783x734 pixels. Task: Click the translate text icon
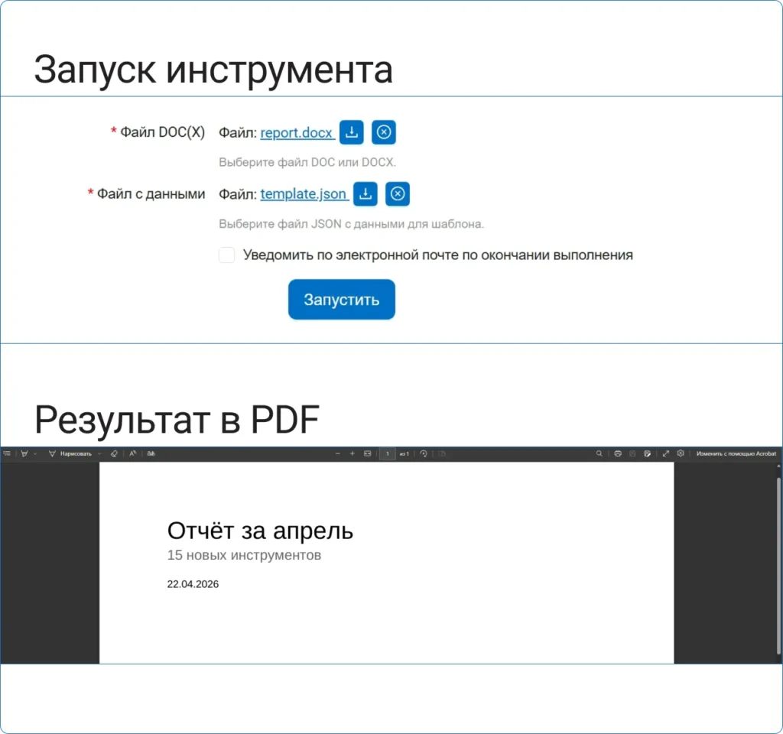tap(151, 454)
